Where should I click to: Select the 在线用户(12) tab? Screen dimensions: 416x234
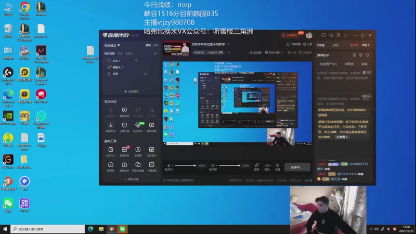coord(328,64)
